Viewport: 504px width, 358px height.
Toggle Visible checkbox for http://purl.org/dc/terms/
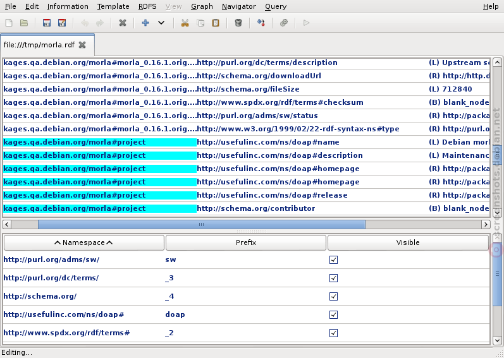(x=334, y=278)
